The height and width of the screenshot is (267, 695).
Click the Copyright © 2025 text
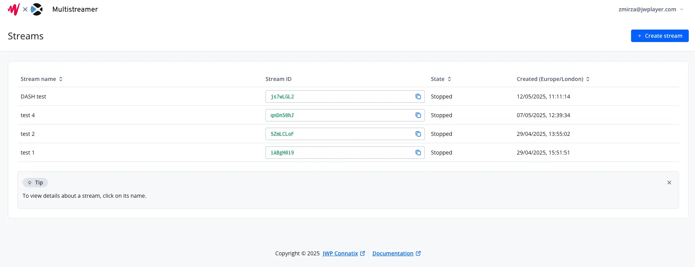[x=297, y=253]
